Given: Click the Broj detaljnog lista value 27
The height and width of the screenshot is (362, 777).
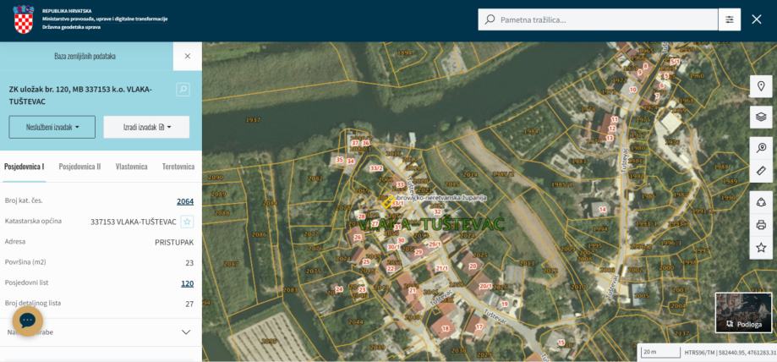Looking at the screenshot, I should tap(189, 304).
